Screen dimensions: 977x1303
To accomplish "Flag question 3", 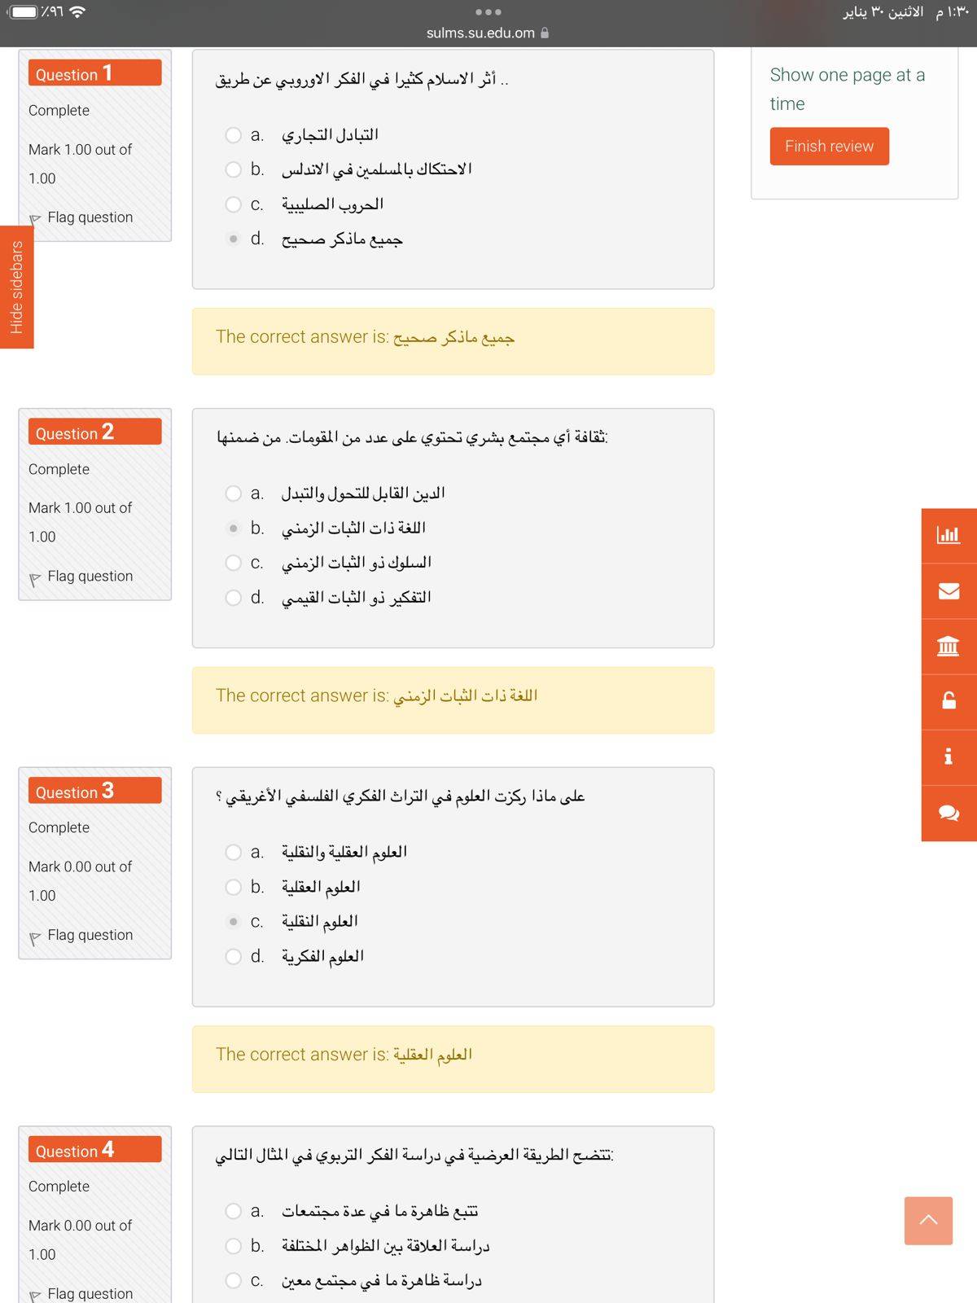I will point(35,937).
